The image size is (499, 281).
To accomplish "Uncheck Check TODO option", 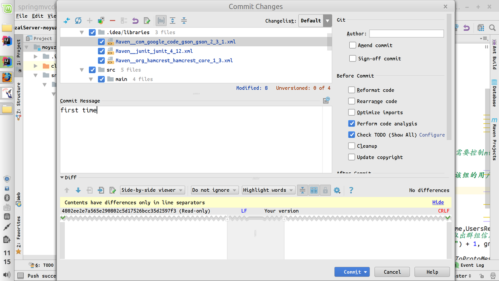I will click(352, 135).
